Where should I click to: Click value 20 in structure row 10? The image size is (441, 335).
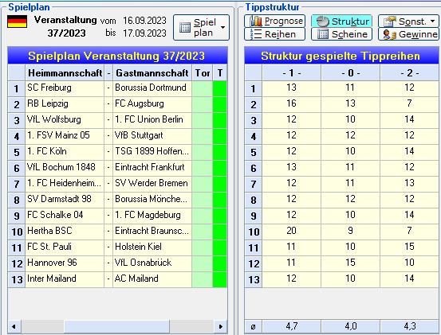[x=292, y=232]
